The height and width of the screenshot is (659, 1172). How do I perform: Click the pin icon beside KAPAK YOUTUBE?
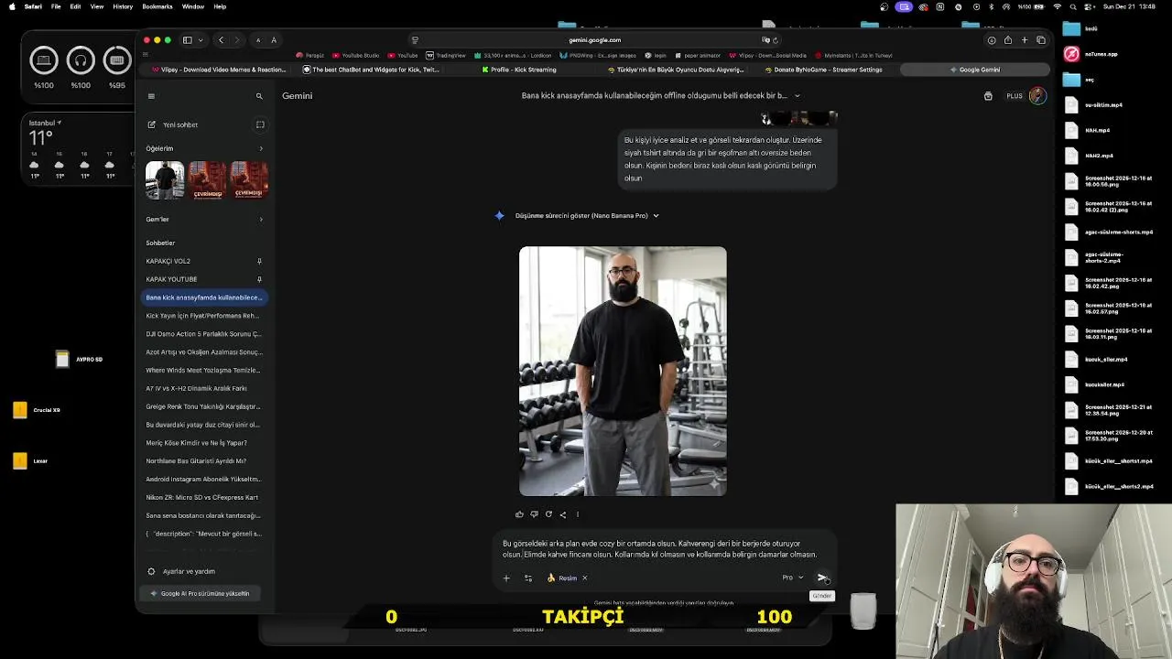tap(259, 279)
